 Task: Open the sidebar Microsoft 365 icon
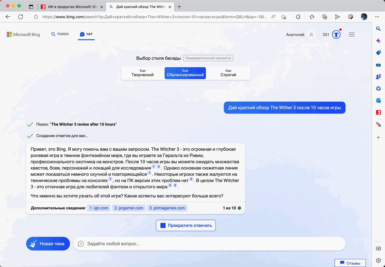[x=378, y=88]
